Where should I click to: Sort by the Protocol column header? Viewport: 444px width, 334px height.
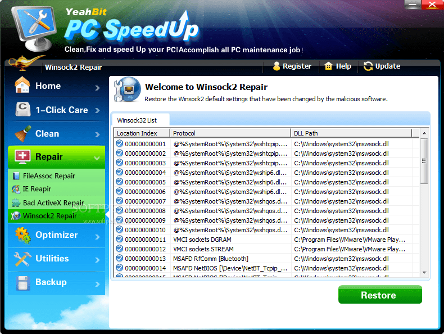[x=230, y=133]
